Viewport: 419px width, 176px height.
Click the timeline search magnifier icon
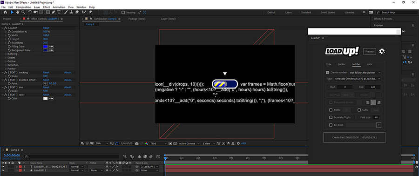pos(27,157)
